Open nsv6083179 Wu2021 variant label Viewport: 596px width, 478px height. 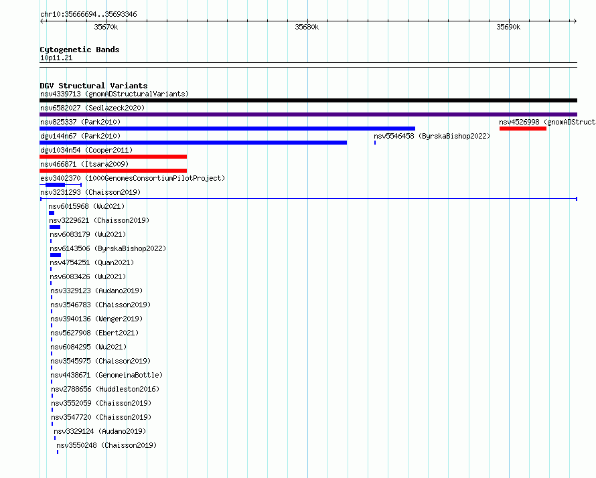88,234
